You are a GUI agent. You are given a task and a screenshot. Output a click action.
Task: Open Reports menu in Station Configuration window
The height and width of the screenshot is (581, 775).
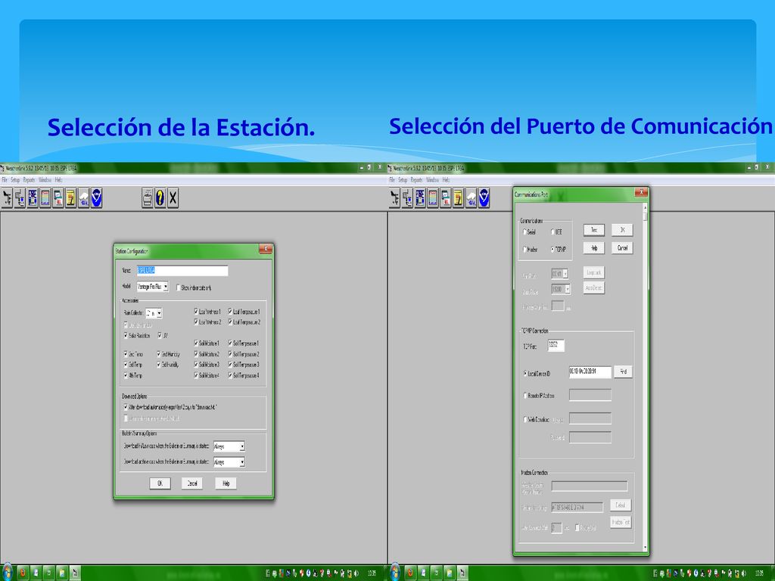[30, 180]
